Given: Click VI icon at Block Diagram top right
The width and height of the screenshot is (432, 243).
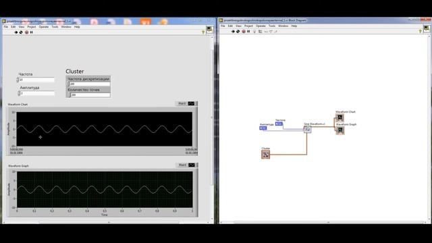Looking at the screenshot, I should tap(427, 28).
